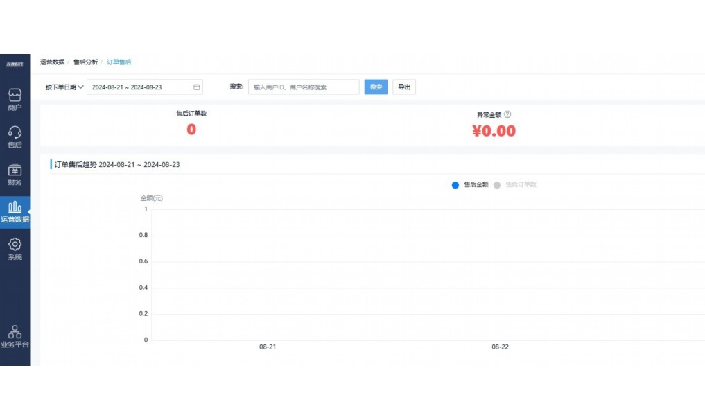
Task: Expand the order date type selector chevron
Action: pos(81,87)
